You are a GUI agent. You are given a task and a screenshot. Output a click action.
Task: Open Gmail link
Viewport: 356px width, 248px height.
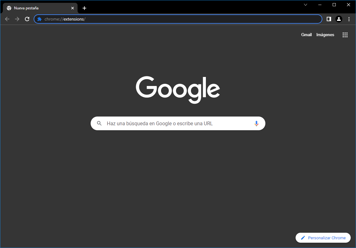306,35
